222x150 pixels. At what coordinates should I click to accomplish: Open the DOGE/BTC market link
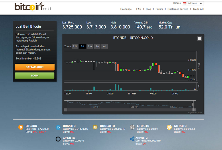(x=107, y=126)
